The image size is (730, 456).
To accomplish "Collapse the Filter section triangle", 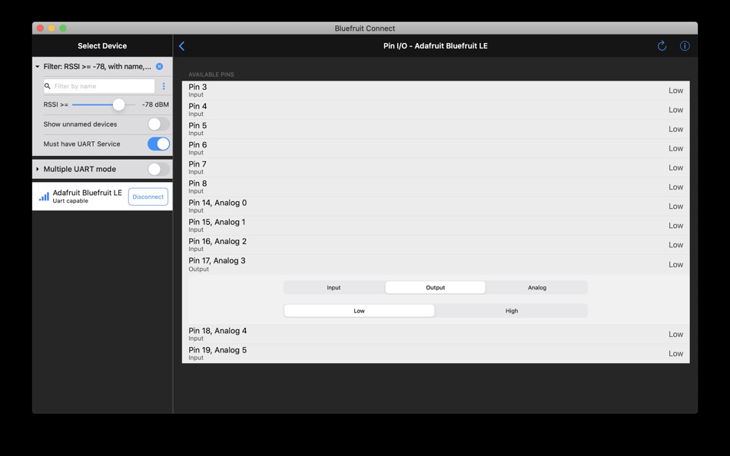I will click(37, 67).
